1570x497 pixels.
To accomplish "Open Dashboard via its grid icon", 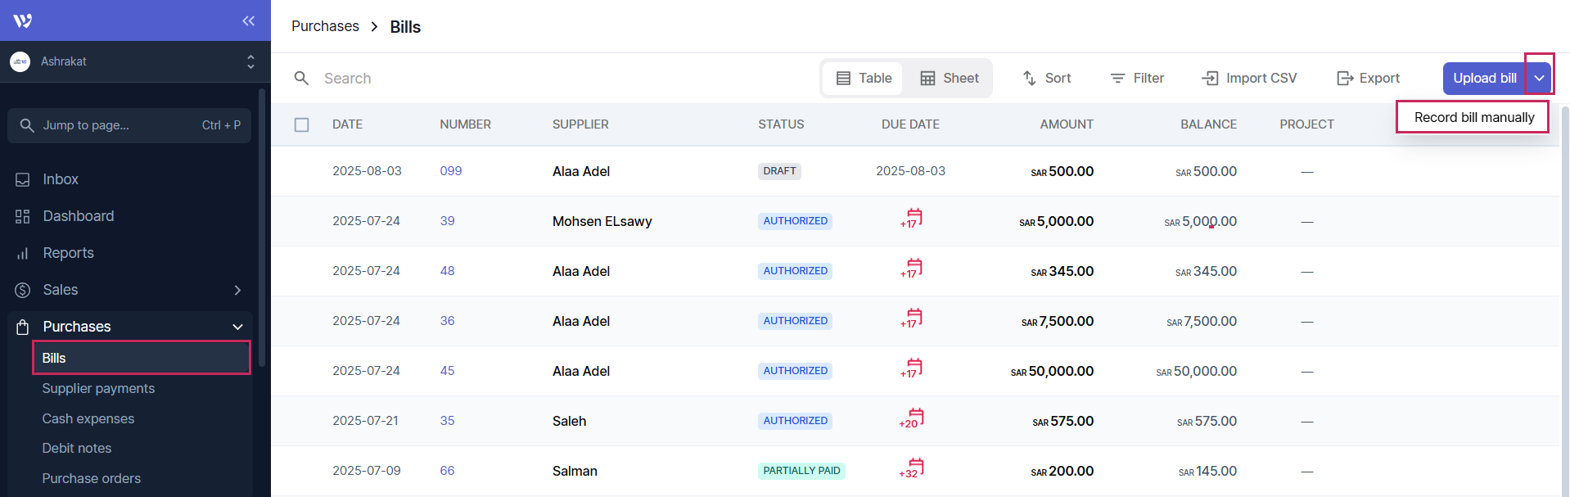I will 23,216.
